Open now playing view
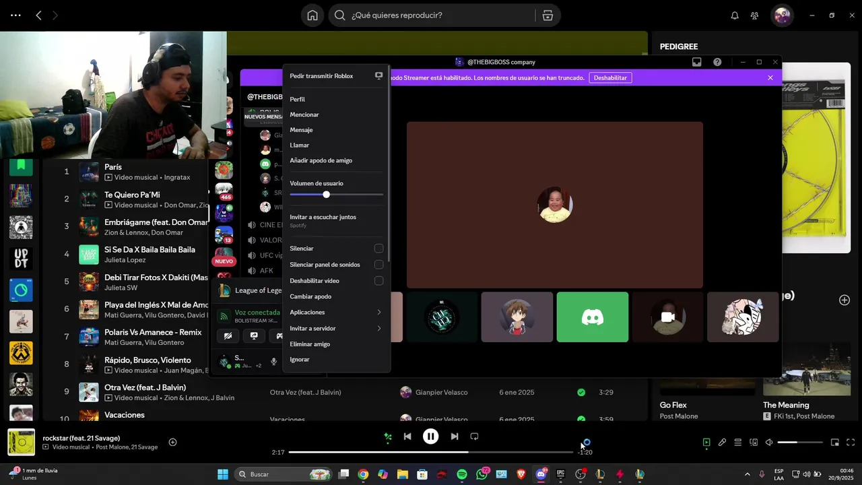 (706, 443)
